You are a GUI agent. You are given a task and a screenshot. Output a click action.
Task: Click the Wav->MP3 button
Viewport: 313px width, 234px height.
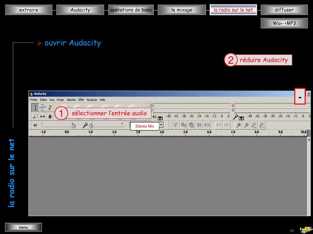(x=284, y=23)
